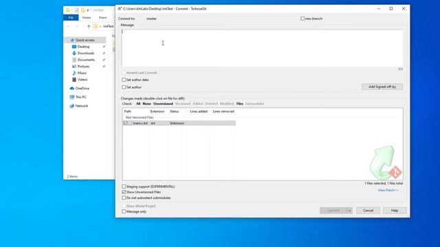
Task: Select the This PC label in Explorer sidebar
Action: pos(81,97)
